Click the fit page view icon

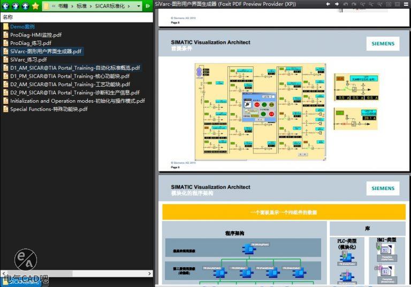click(x=388, y=4)
